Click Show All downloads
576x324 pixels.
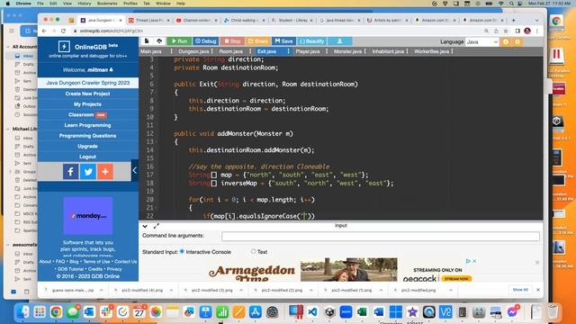point(520,290)
